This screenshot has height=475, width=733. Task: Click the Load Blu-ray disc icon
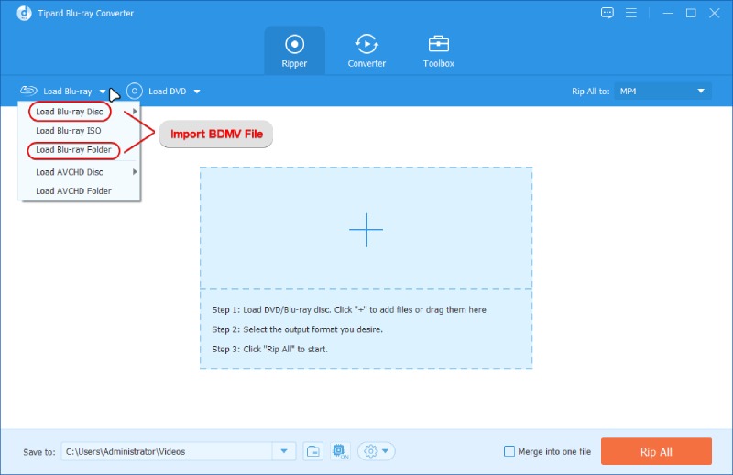click(28, 90)
